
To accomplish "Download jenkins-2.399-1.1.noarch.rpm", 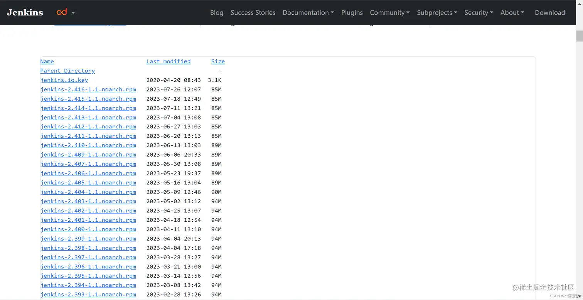I will (x=88, y=239).
